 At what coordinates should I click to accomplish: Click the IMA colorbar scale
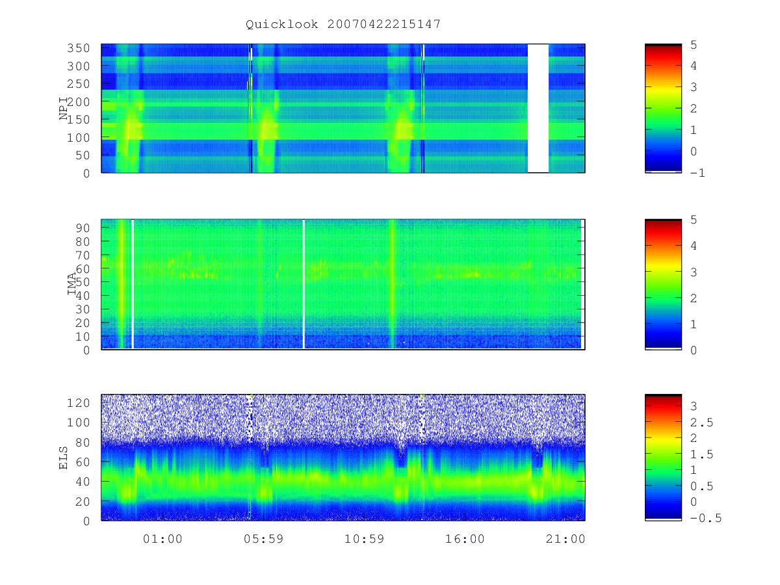point(663,285)
